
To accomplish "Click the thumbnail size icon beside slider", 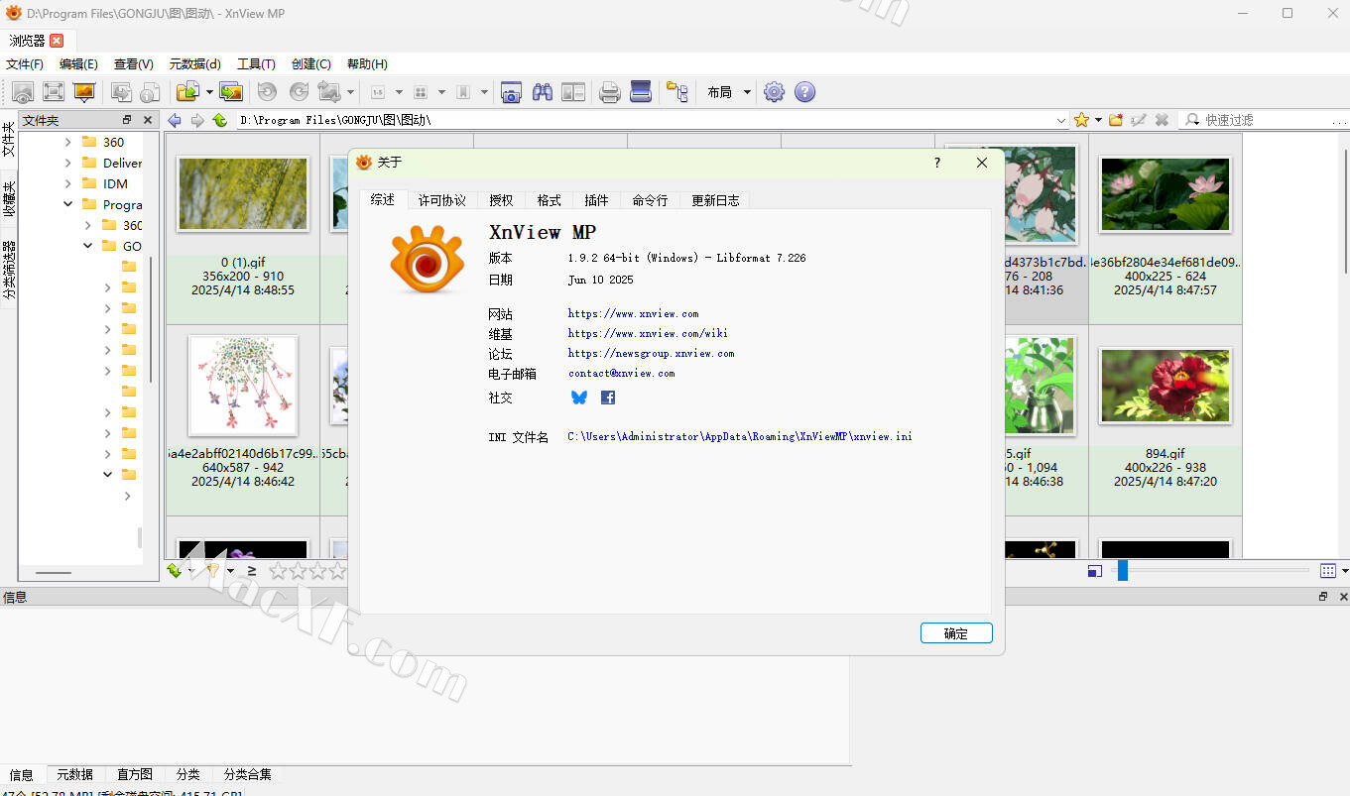I will coord(1094,571).
